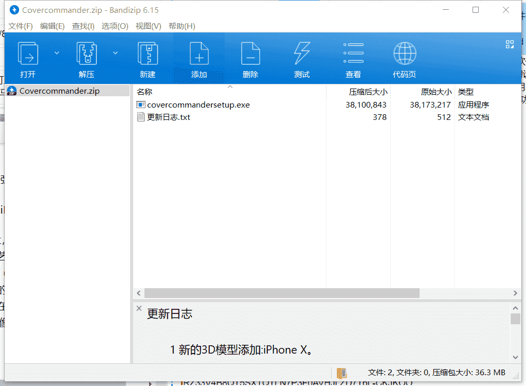Click the horizontal scrollbar right arrow

(x=515, y=293)
